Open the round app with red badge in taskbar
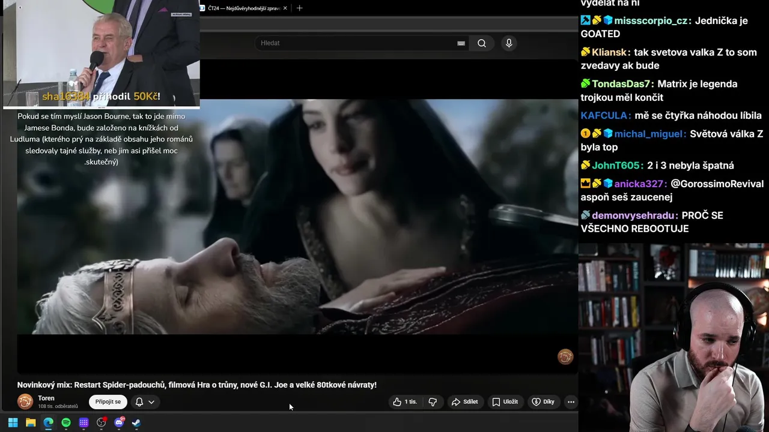 click(102, 422)
